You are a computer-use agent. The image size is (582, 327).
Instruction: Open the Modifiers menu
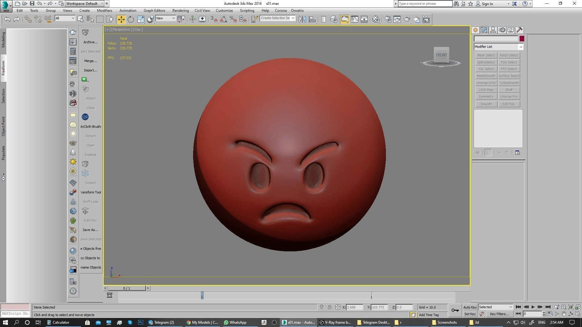point(105,11)
